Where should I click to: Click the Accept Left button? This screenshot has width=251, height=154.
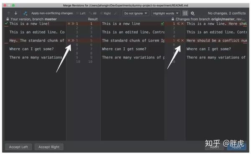(18, 147)
